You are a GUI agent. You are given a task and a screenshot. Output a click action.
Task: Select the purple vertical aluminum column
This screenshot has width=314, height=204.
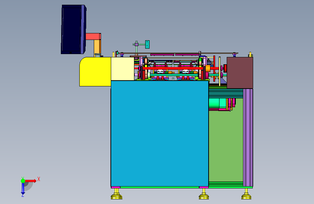(248, 137)
